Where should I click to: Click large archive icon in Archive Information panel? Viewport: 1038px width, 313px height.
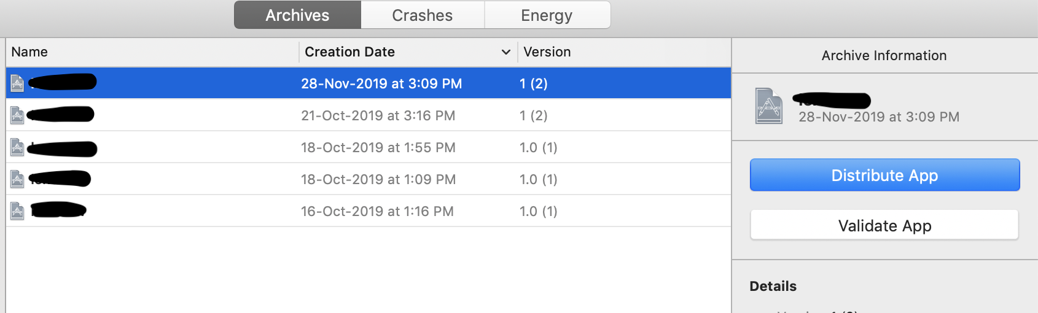pos(769,106)
